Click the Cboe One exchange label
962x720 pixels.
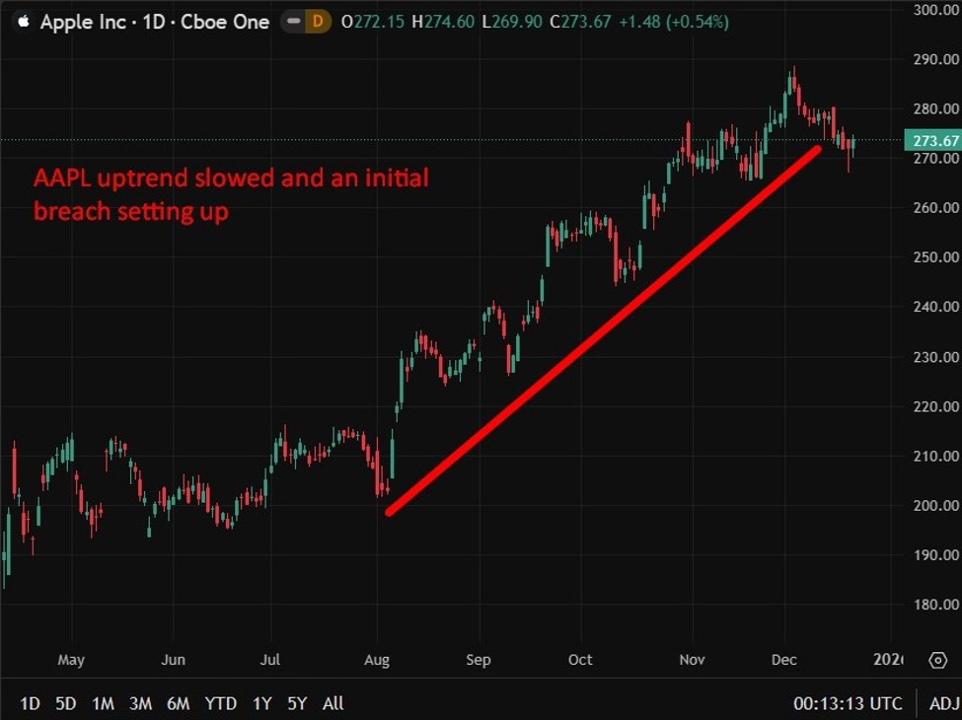pyautogui.click(x=228, y=21)
